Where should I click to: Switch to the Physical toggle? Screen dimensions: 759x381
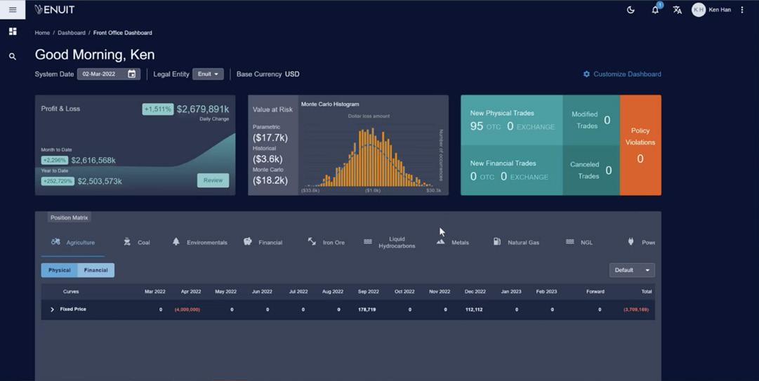pyautogui.click(x=60, y=270)
